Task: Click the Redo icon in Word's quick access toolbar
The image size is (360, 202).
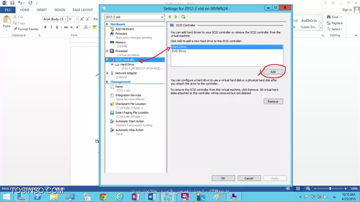Action: (x=30, y=3)
